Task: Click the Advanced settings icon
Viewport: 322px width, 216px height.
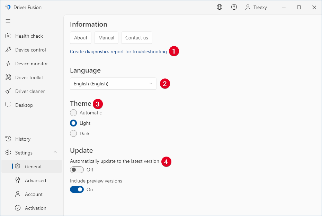Action: pos(18,180)
